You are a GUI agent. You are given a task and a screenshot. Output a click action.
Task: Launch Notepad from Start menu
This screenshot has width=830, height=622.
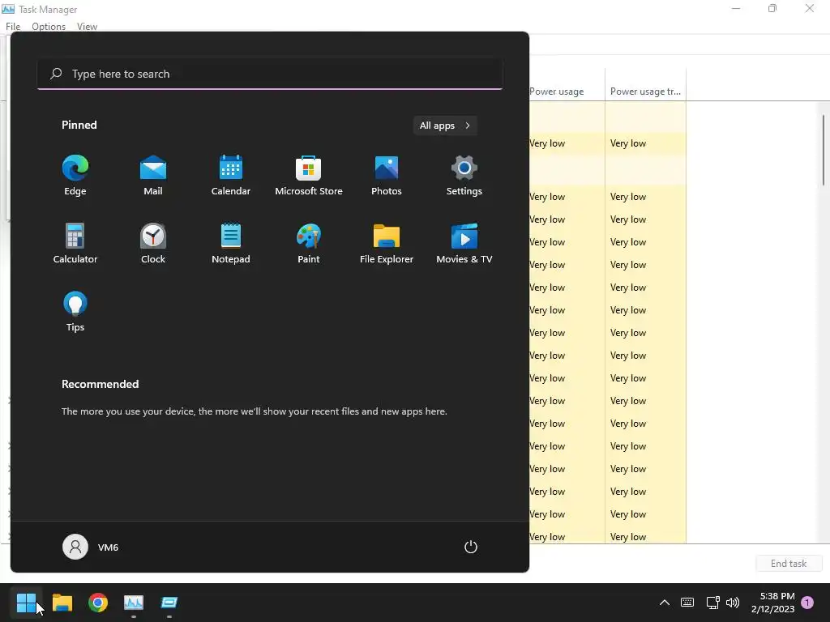point(231,243)
